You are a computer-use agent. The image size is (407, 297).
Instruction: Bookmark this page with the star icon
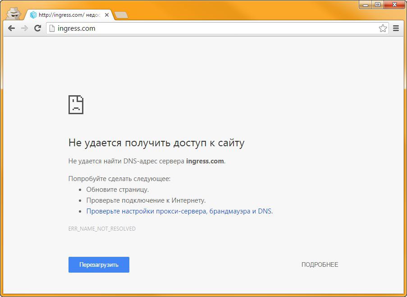coord(383,28)
